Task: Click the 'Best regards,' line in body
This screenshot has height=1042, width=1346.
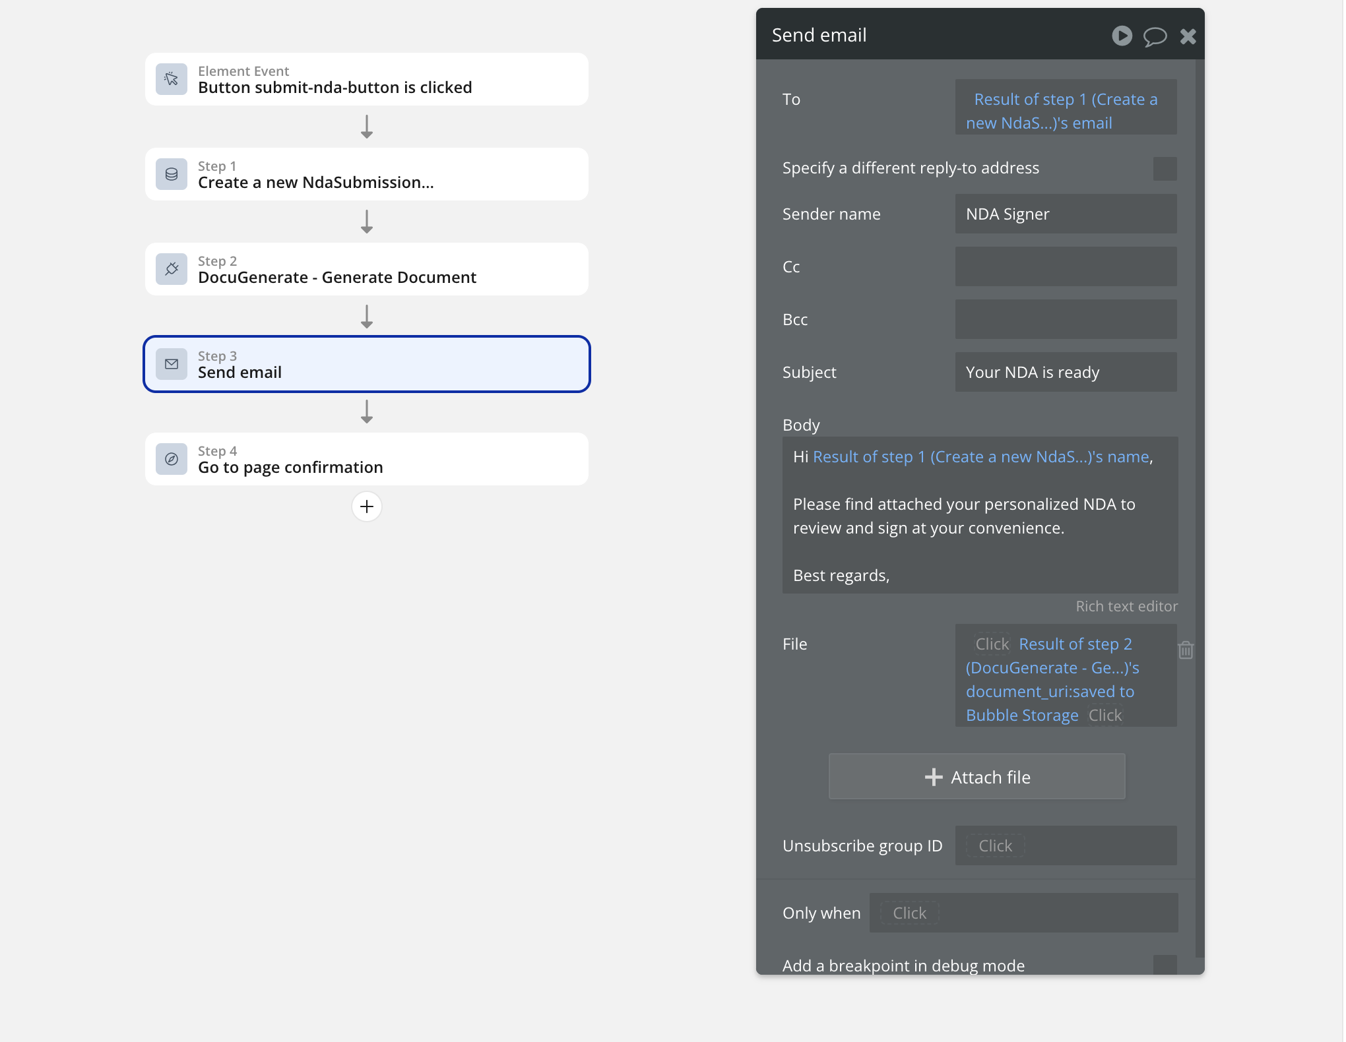Action: tap(841, 576)
